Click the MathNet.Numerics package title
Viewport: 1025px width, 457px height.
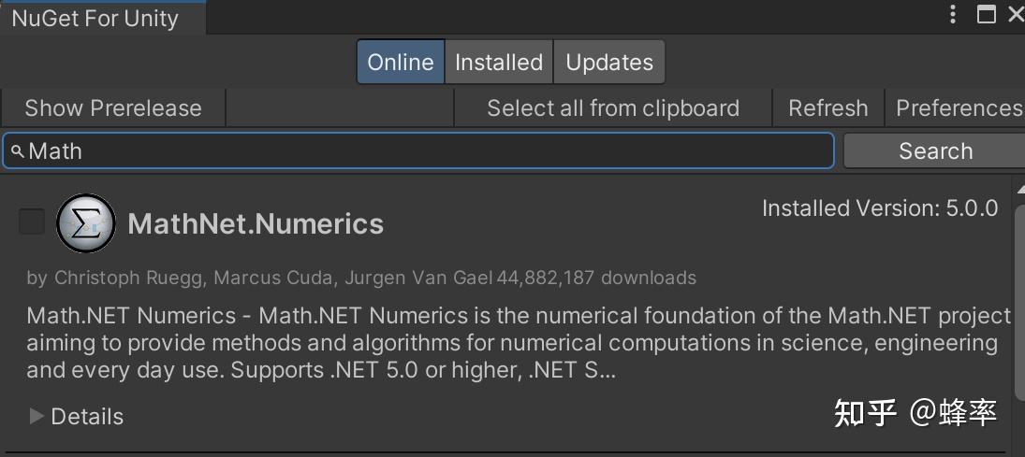(x=256, y=224)
